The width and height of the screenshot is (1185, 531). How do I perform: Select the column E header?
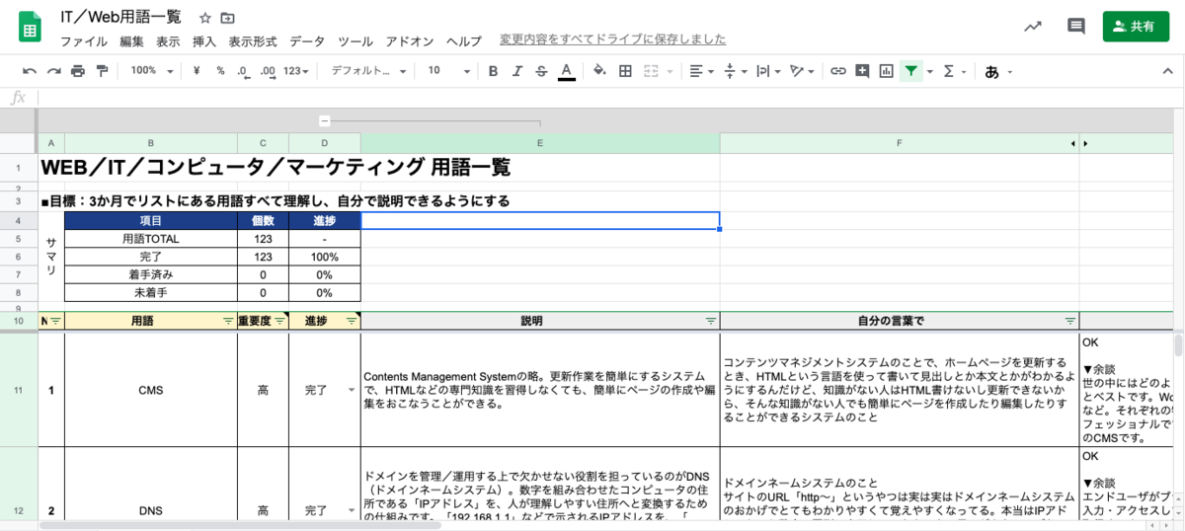[540, 144]
